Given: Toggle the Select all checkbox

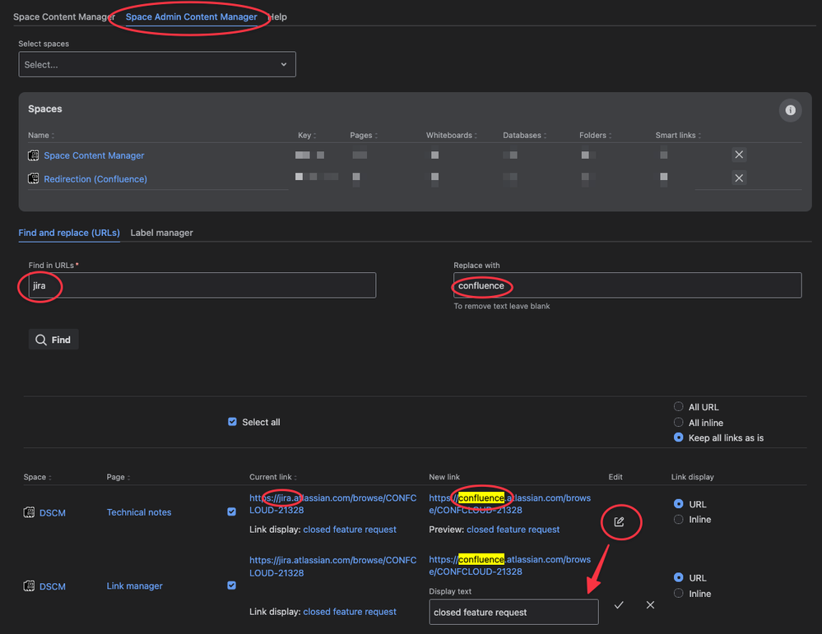Looking at the screenshot, I should tap(232, 422).
